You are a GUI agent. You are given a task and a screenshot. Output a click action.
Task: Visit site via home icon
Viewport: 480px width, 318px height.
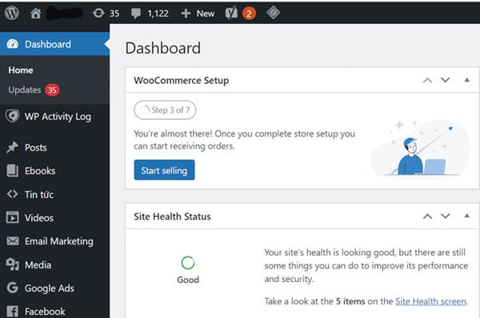pos(35,13)
